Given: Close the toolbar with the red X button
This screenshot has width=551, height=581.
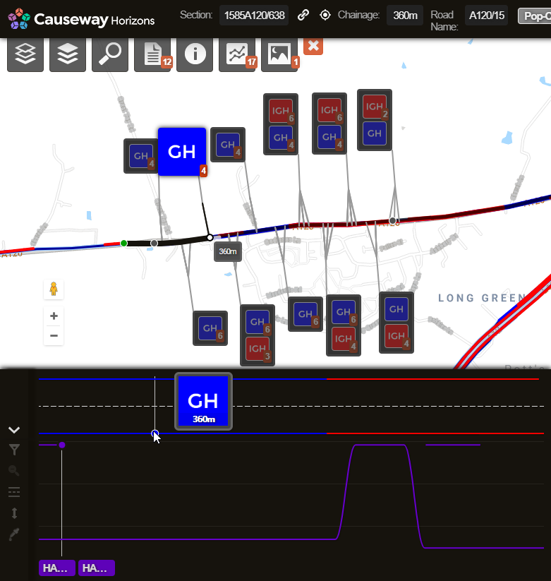Looking at the screenshot, I should click(314, 46).
